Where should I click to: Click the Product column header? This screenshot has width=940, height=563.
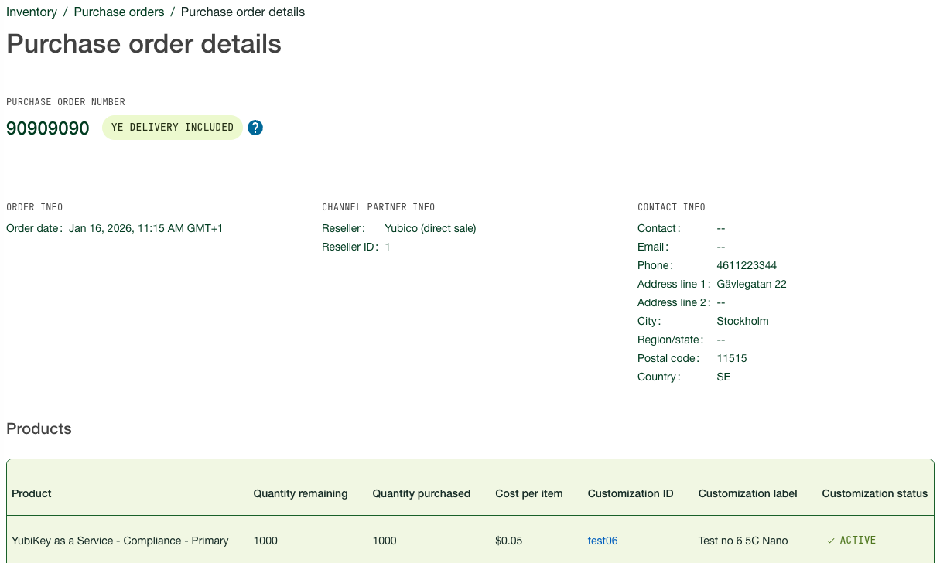pos(32,493)
